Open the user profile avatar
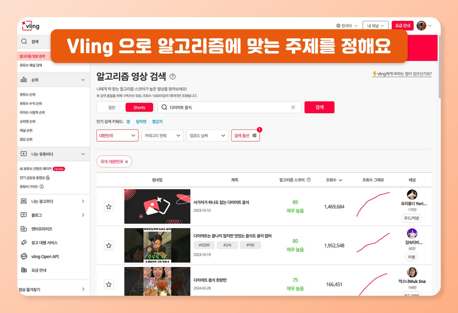The image size is (458, 313). pos(421,26)
